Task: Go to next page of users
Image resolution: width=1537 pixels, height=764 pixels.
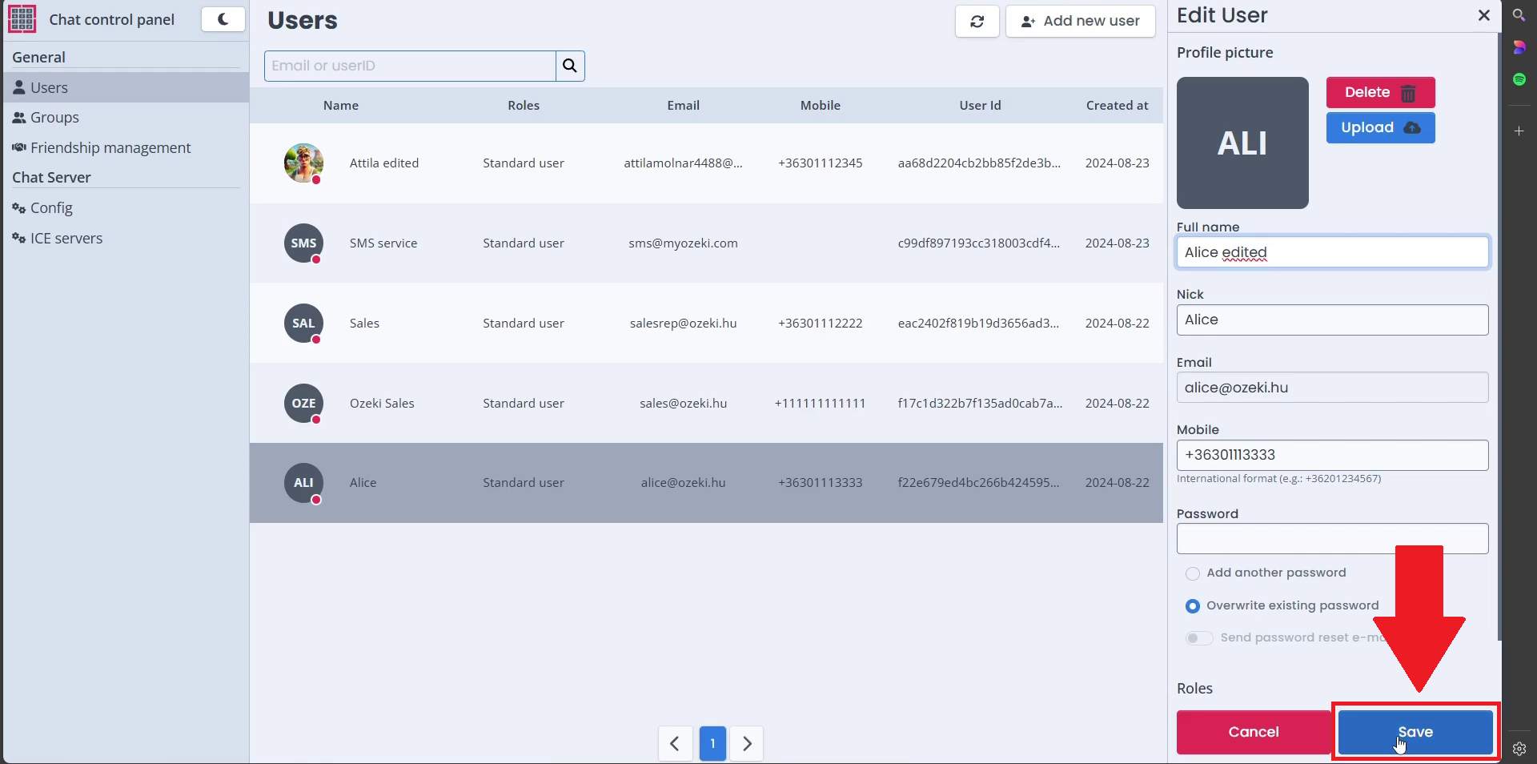Action: 746,744
